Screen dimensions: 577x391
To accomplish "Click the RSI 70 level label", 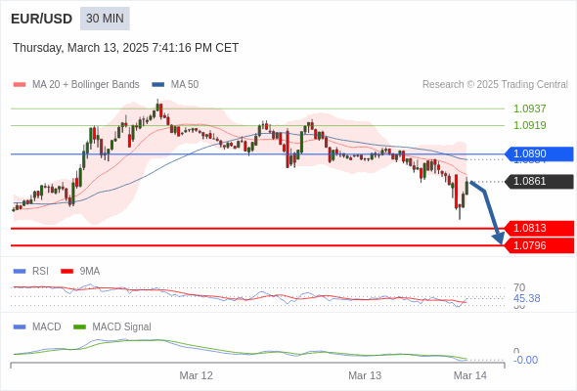I will tap(519, 287).
